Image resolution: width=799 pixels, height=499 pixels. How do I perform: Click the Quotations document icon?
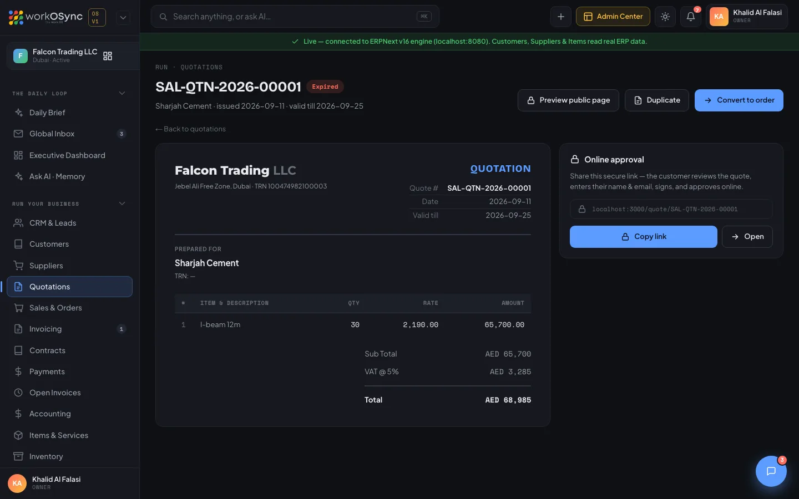18,287
